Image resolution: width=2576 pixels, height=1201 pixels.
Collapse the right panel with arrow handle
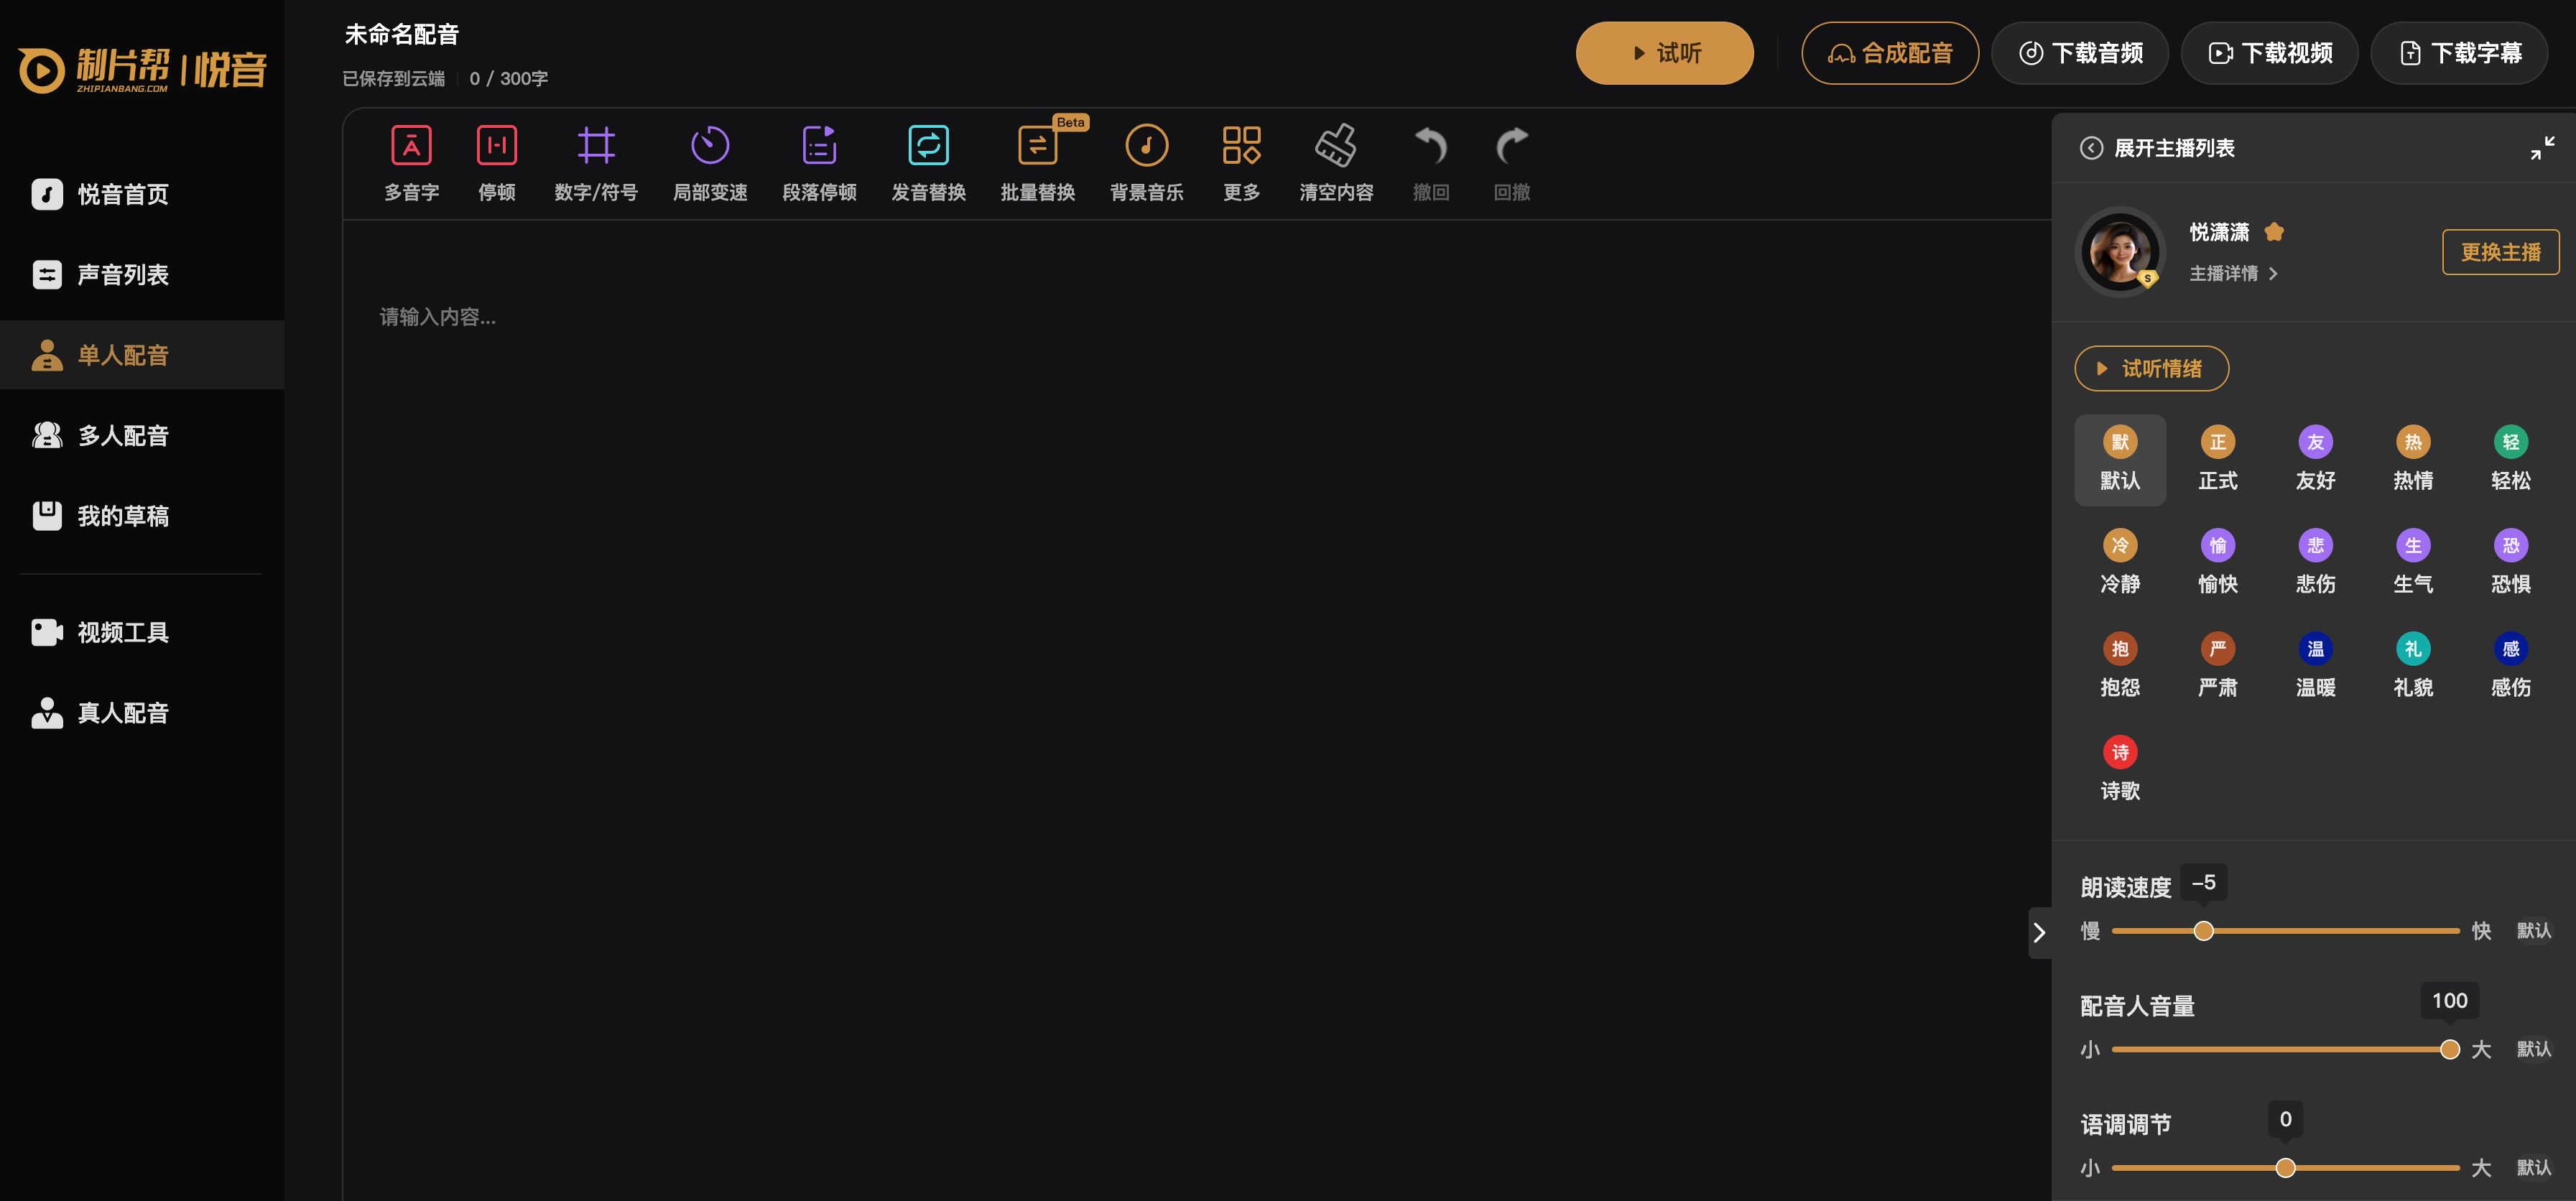[2039, 932]
